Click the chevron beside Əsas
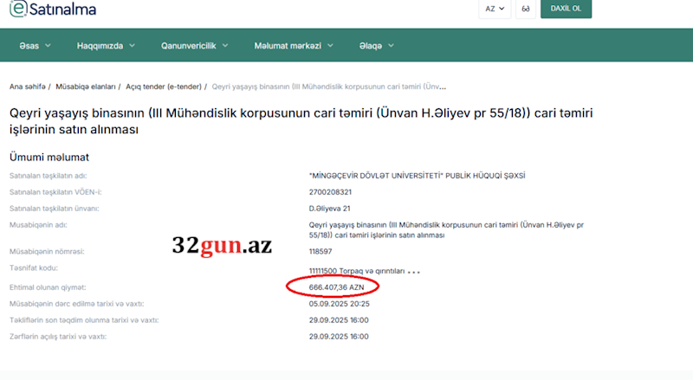This screenshot has width=693, height=380. (x=48, y=46)
